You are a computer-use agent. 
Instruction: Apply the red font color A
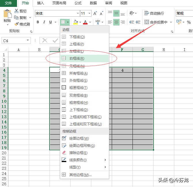(85, 22)
